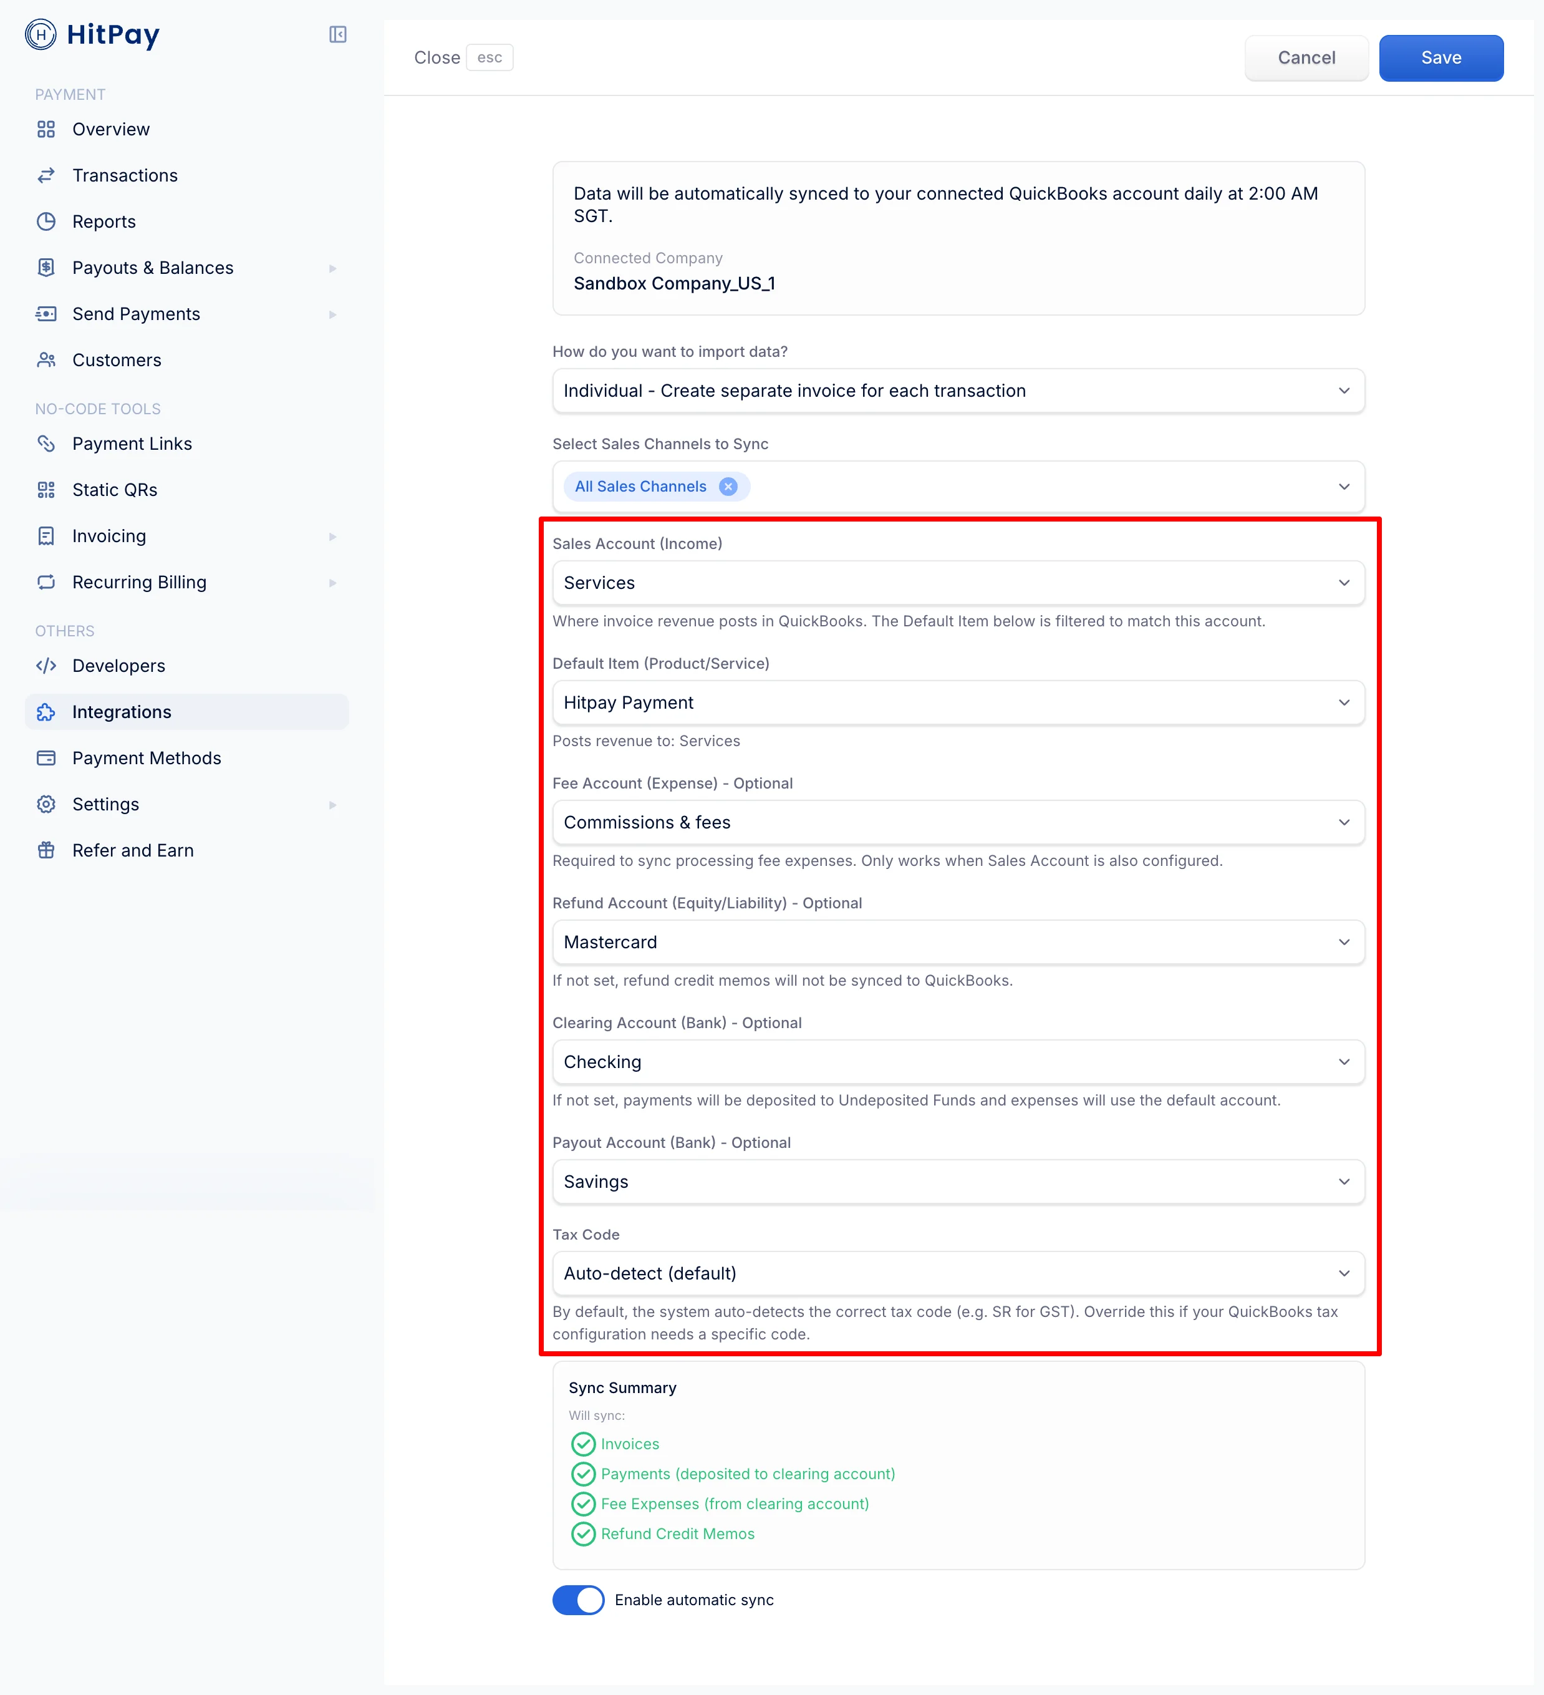
Task: Click the Settings gear icon
Action: point(46,805)
